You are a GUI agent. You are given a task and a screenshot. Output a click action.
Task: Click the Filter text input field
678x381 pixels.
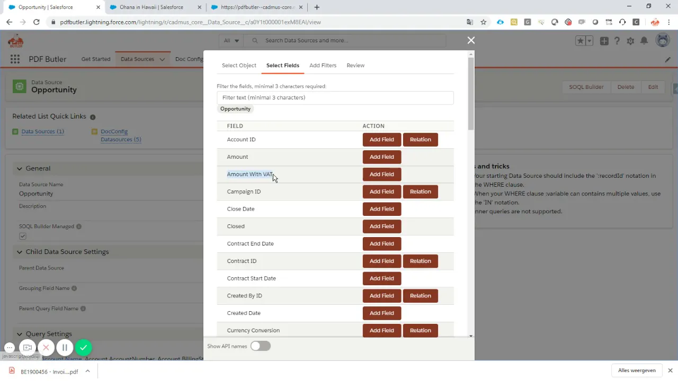pos(335,98)
